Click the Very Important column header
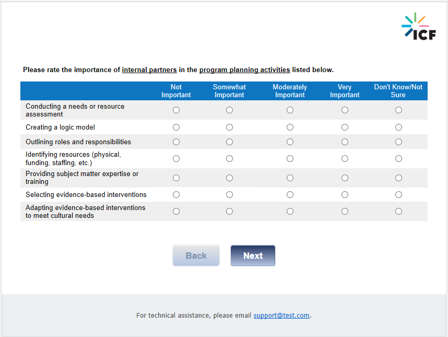 [345, 91]
